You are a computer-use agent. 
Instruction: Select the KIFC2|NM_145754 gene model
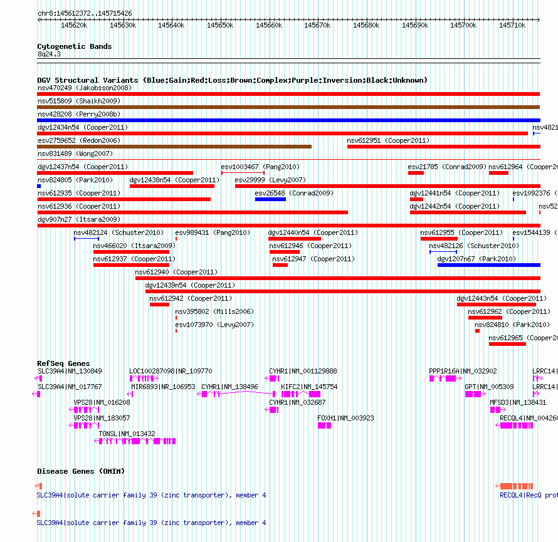[301, 394]
